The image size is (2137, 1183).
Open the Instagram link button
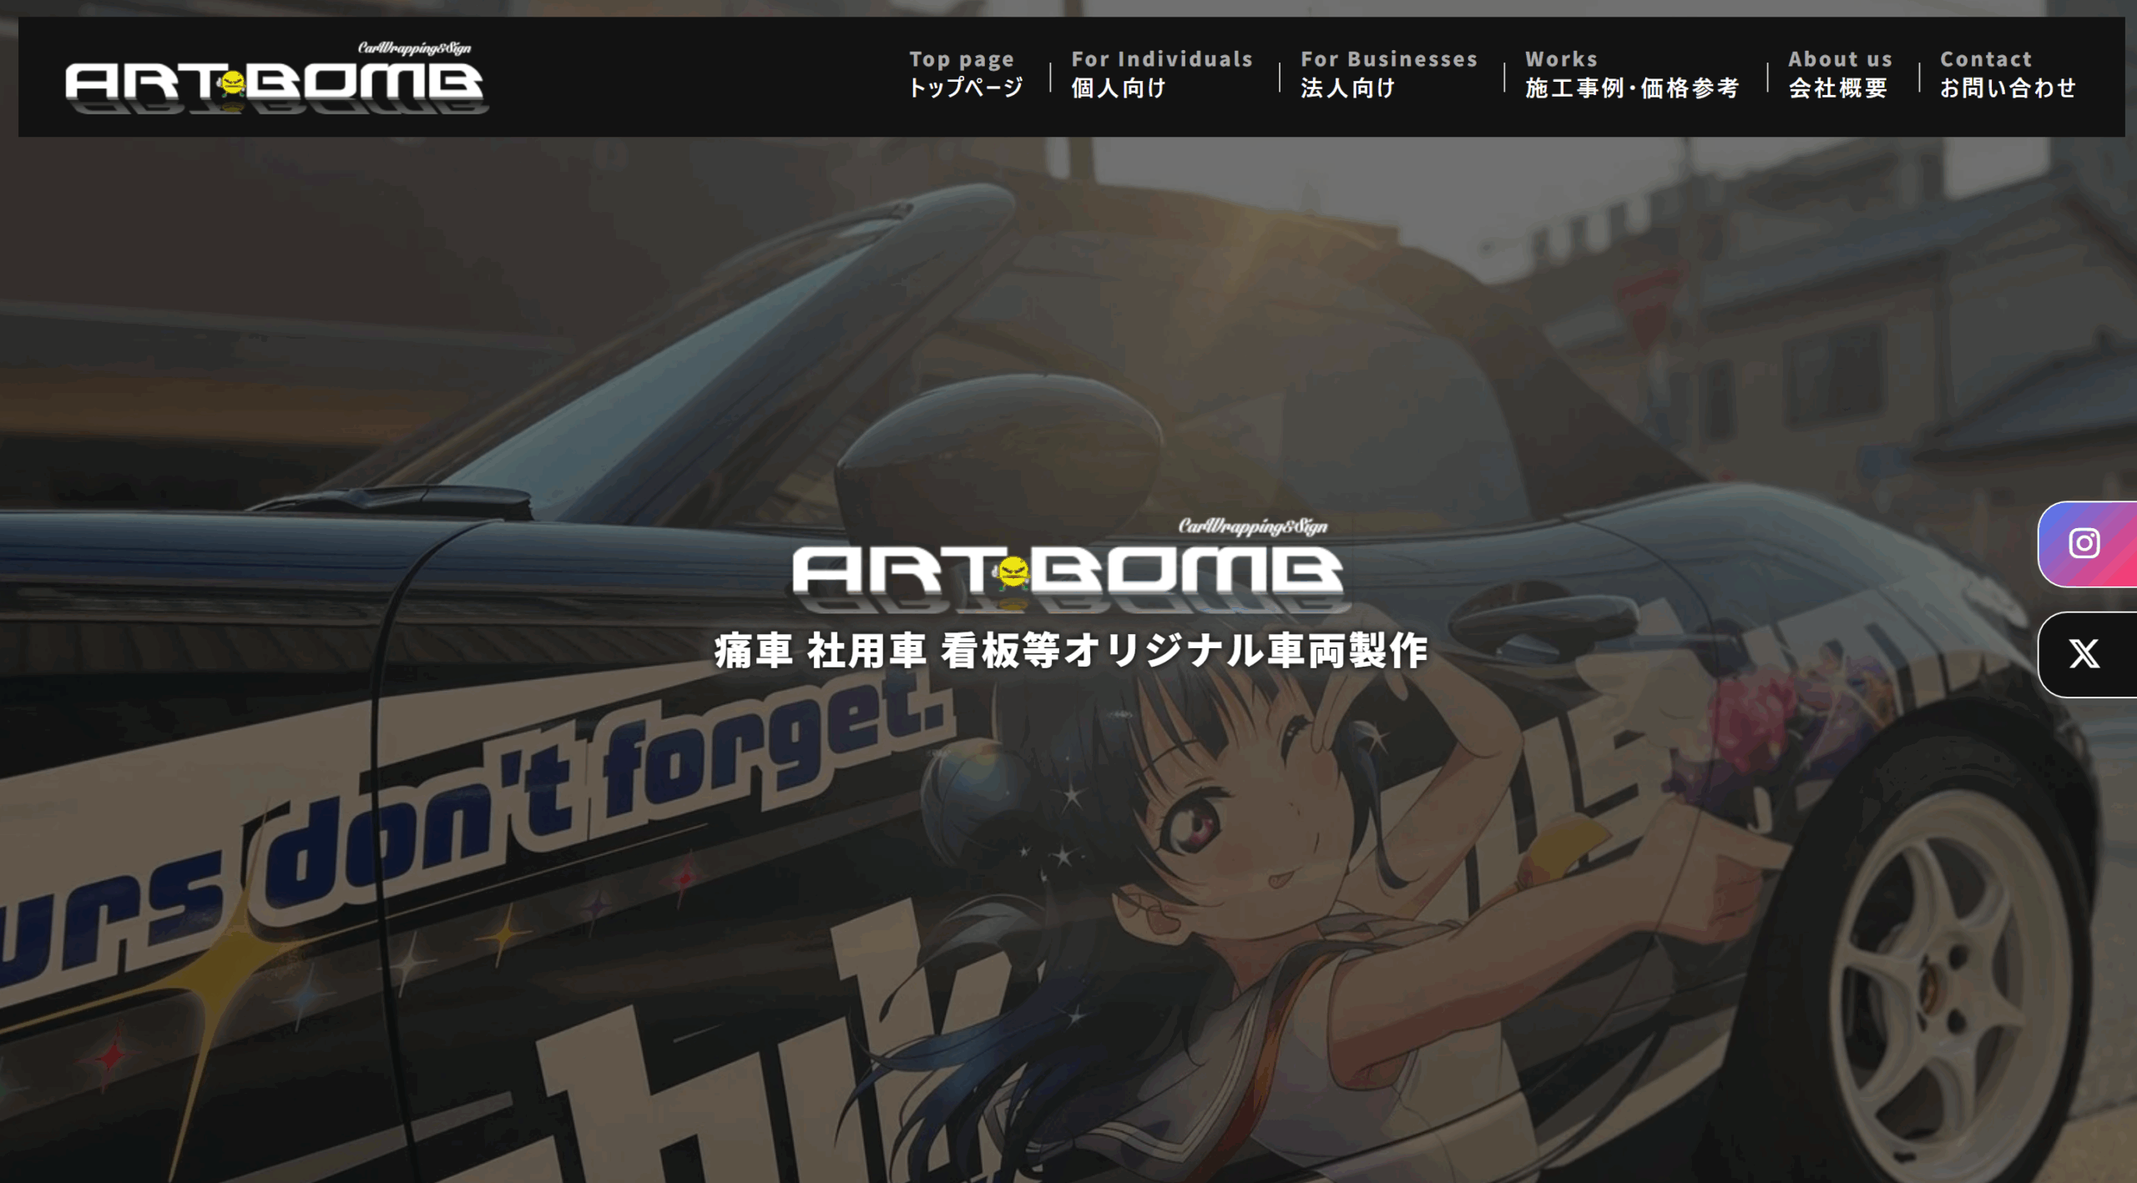(x=2088, y=544)
